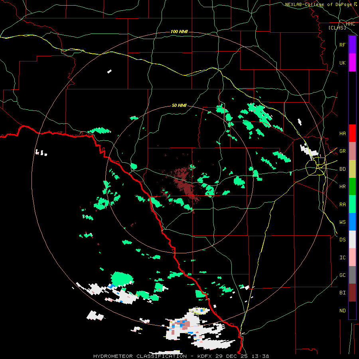Screen dimensions: 359x359
Task: Pick the RA bright green legend swatch
Action: point(352,204)
